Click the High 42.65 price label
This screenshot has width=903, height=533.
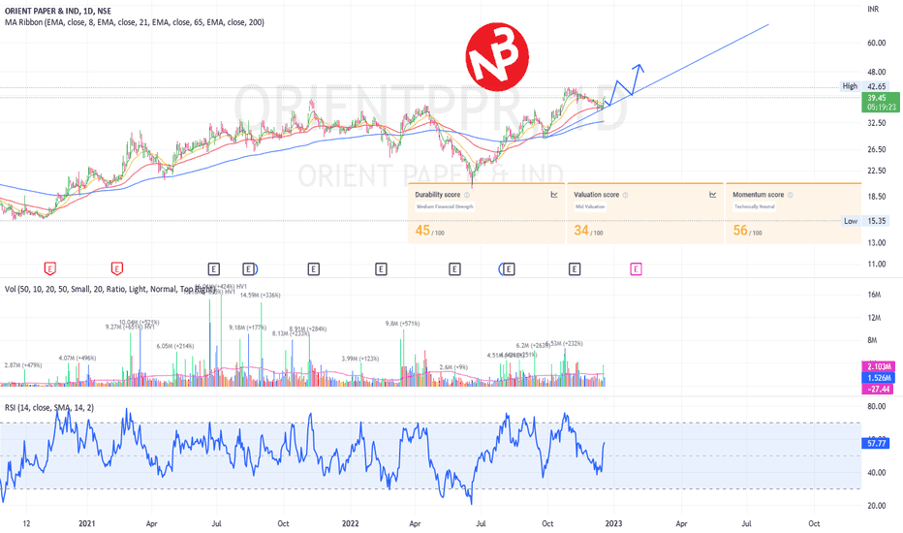tap(865, 86)
